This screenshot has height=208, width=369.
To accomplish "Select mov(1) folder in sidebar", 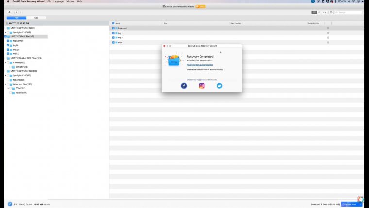I will click(16, 54).
